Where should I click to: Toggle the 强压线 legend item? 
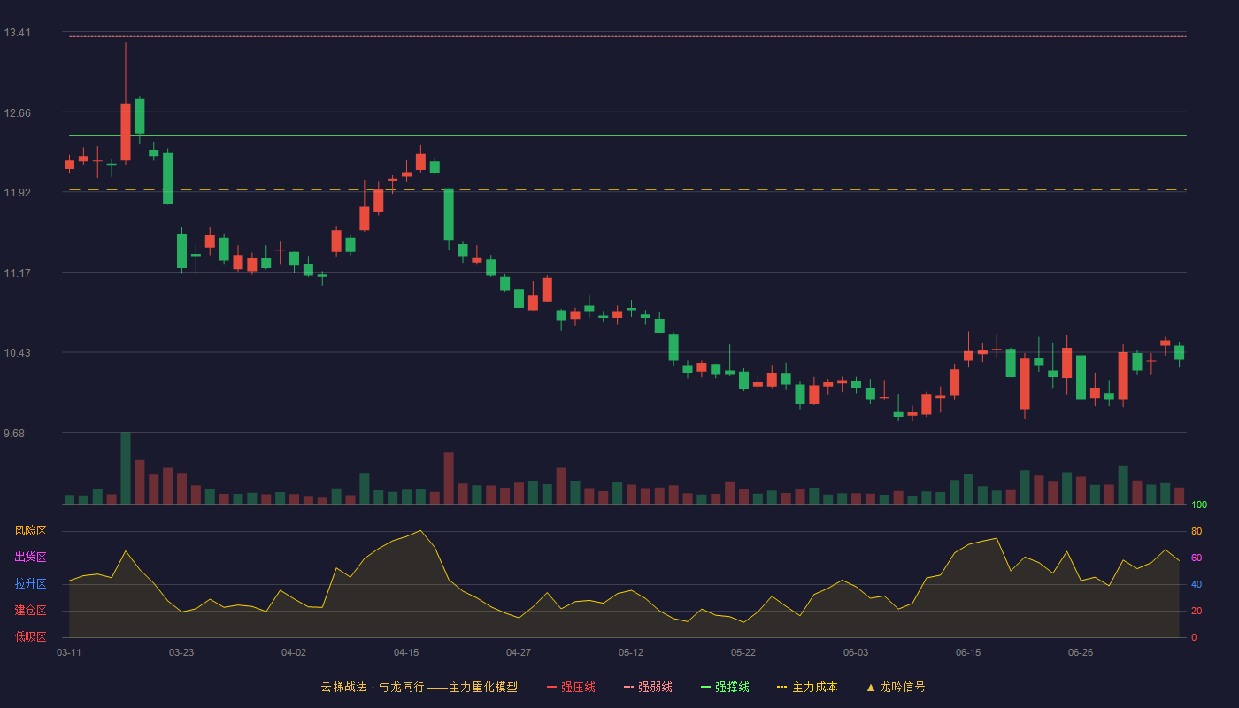click(x=571, y=687)
